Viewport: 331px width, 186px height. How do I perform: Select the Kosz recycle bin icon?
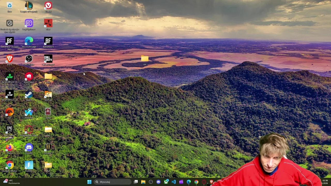10,7
